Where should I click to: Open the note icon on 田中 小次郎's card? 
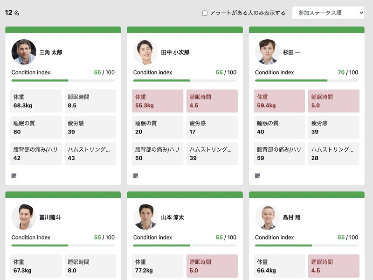coord(136,176)
